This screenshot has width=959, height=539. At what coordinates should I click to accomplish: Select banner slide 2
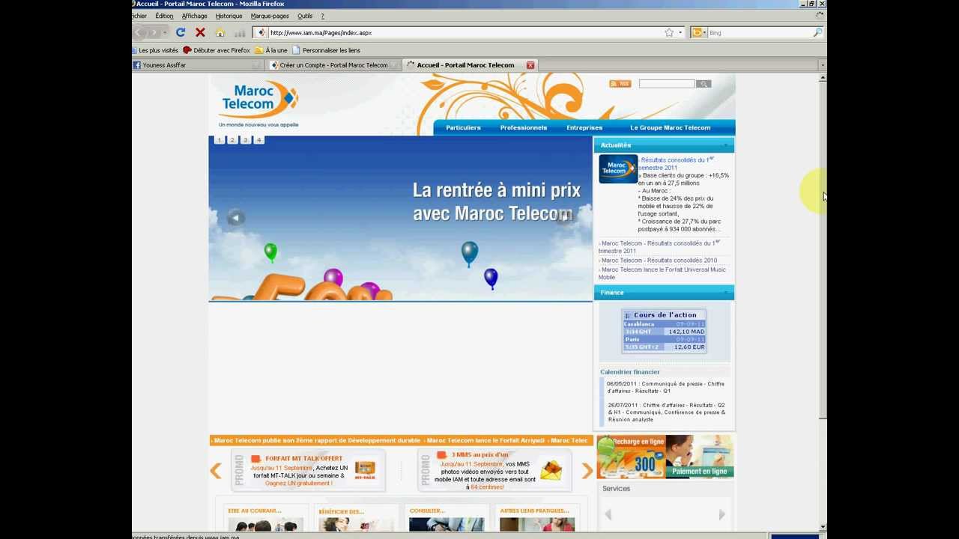(x=232, y=140)
